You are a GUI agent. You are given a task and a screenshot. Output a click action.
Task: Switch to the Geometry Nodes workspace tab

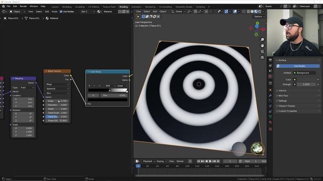184,7
